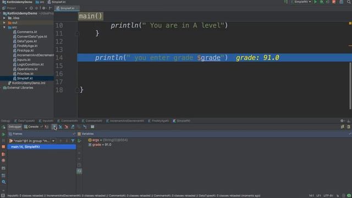This screenshot has height=198, width=352.
Task: Switch to the Debugger tab
Action: (15, 127)
